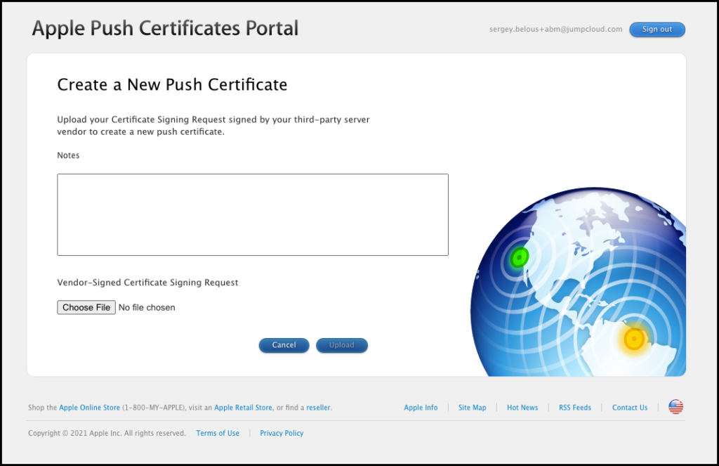The width and height of the screenshot is (719, 466).
Task: Click Contact Us in the footer
Action: click(630, 408)
